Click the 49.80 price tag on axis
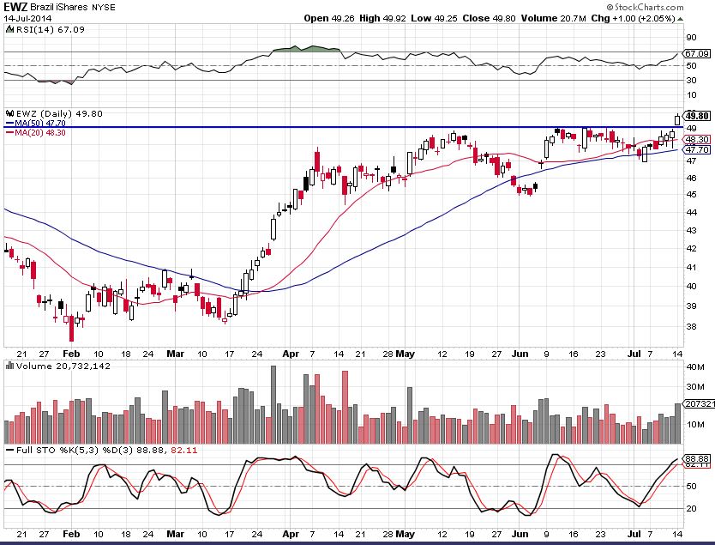Screen dimensions: 715x545 coord(697,116)
